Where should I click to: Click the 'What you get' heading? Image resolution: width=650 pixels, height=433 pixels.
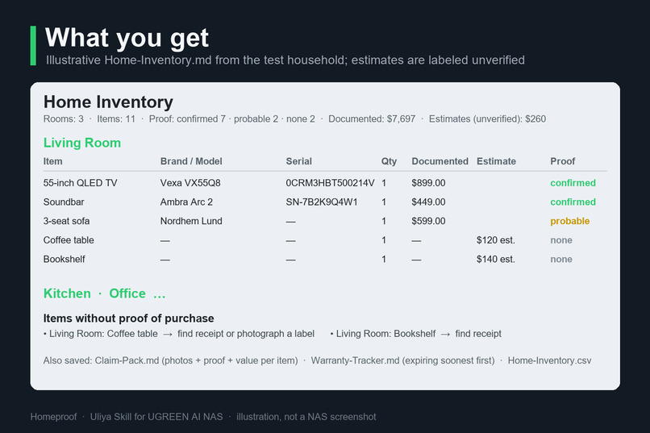(x=127, y=38)
